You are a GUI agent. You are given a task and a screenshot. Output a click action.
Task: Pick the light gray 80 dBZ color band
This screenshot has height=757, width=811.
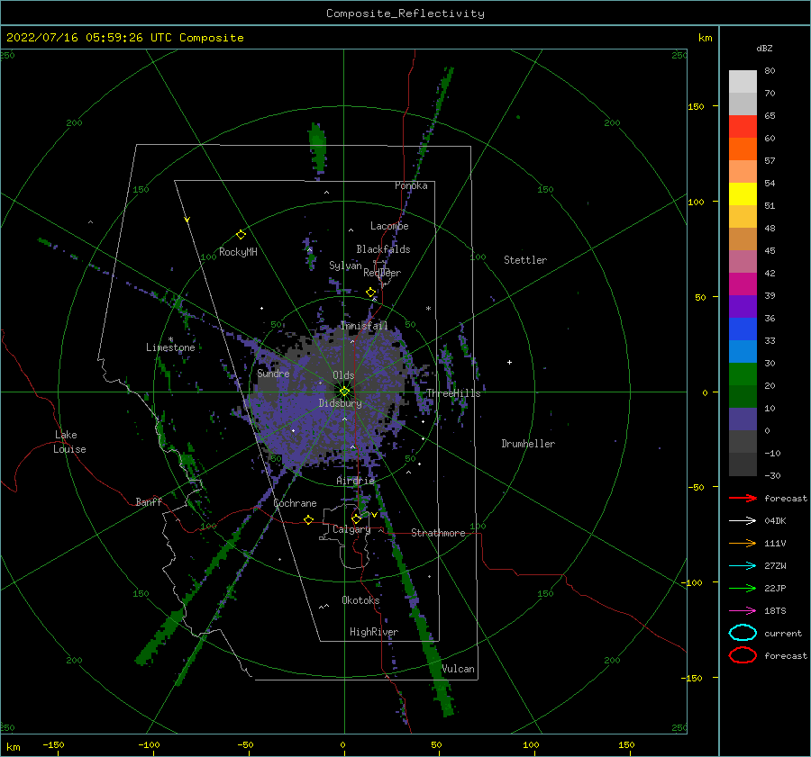pos(743,81)
